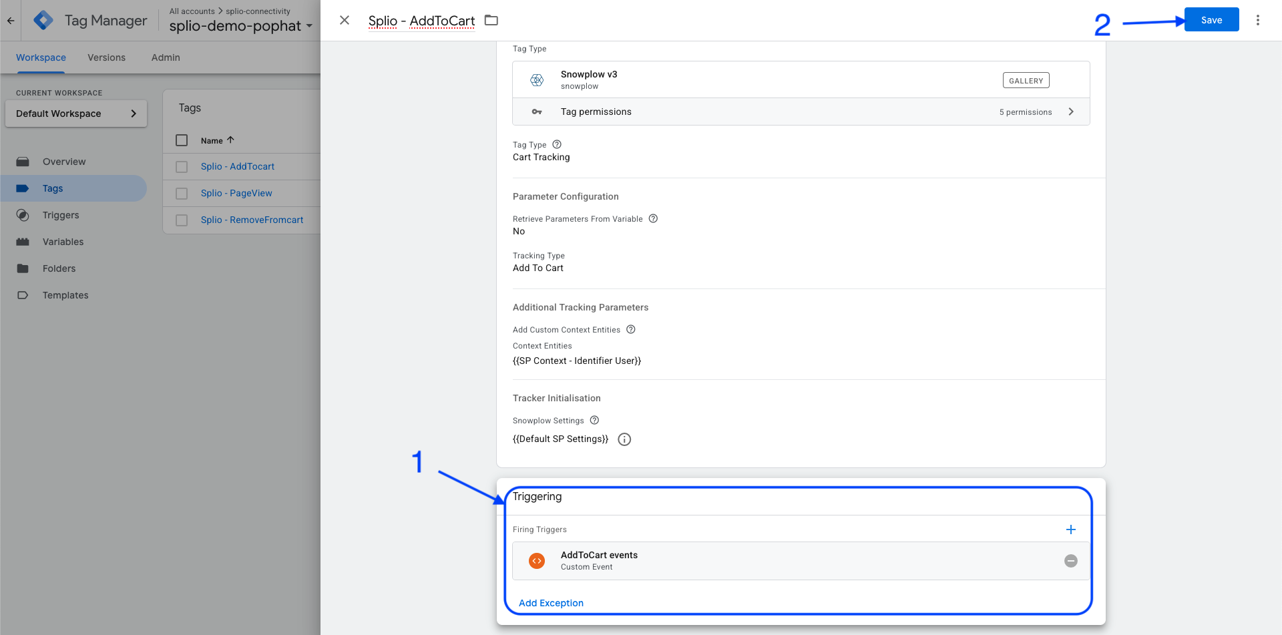Click Add Exception link
The image size is (1282, 635).
(551, 603)
